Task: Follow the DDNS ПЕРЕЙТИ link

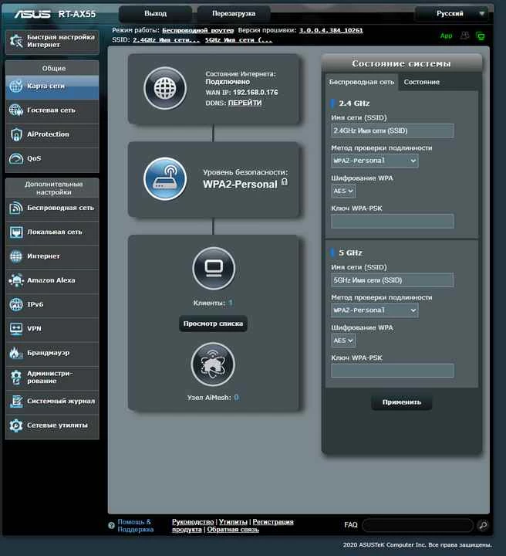Action: [x=245, y=103]
